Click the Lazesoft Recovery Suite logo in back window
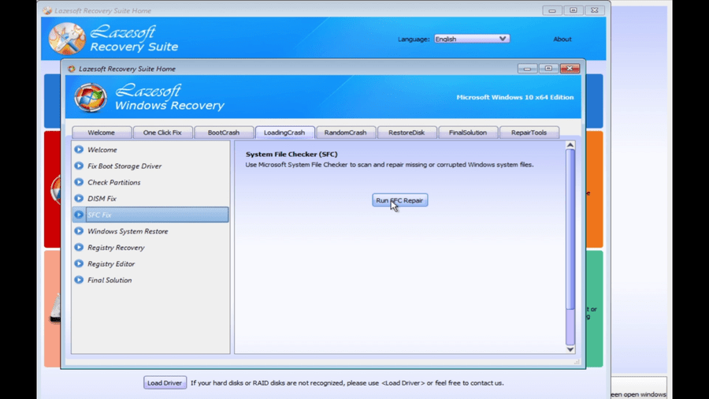Image resolution: width=709 pixels, height=399 pixels. coord(67,39)
